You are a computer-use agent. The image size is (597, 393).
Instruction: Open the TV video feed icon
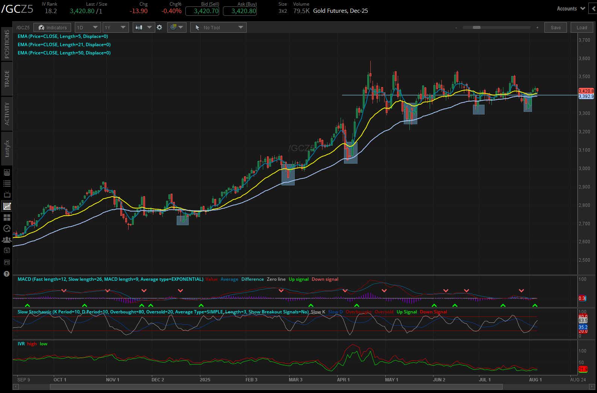6,195
